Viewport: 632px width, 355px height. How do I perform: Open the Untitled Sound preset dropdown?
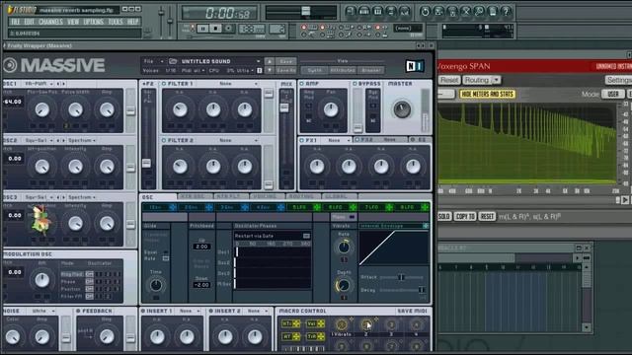pos(220,61)
